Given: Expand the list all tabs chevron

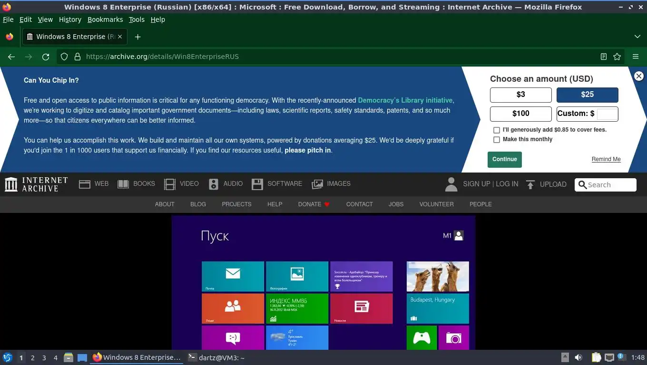Looking at the screenshot, I should coord(637,37).
